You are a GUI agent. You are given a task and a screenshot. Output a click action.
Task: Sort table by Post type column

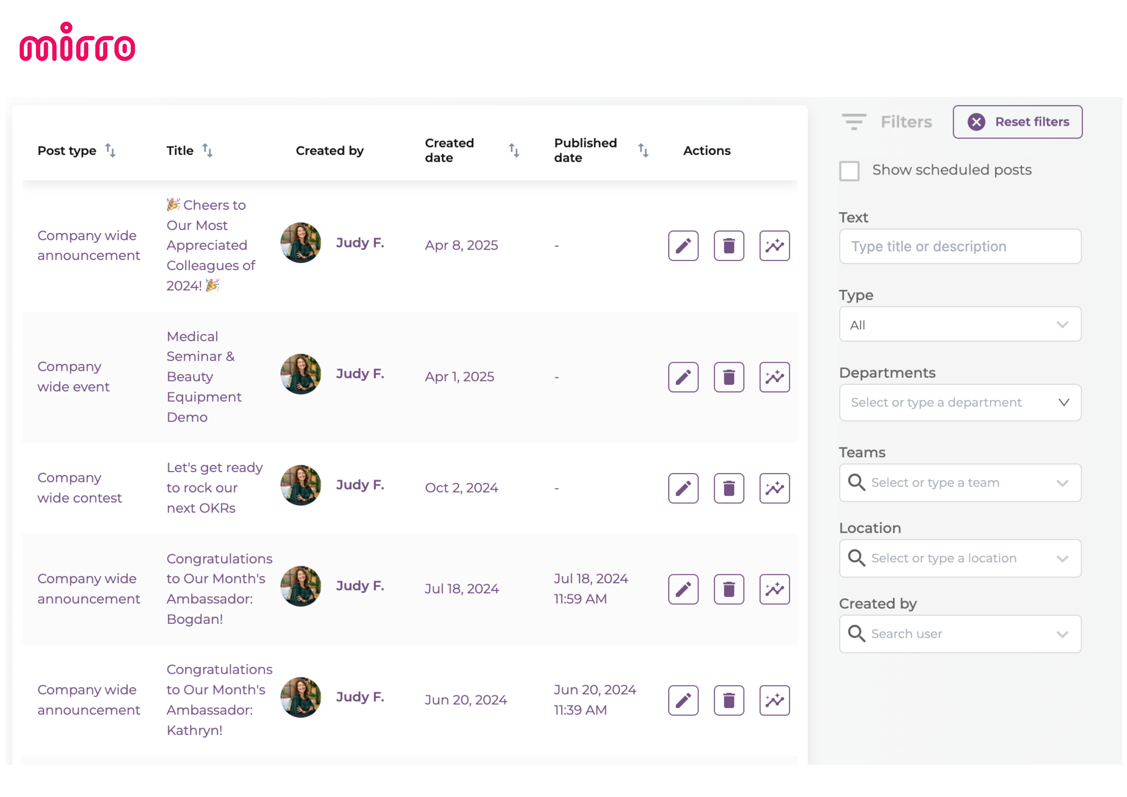tap(110, 150)
